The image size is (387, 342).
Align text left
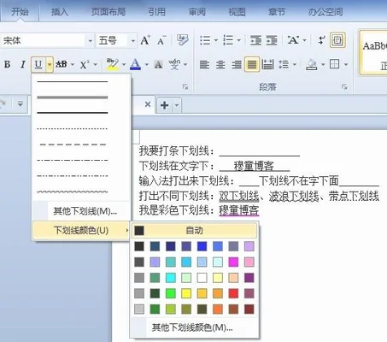pyautogui.click(x=204, y=64)
